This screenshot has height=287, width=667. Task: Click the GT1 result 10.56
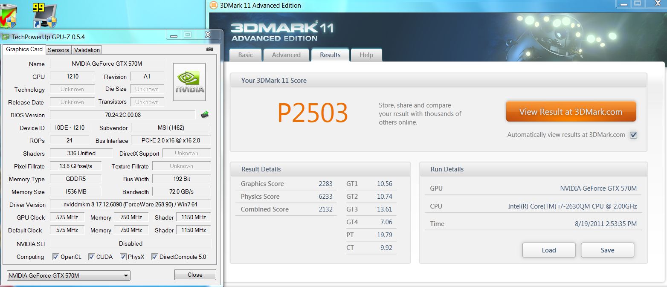[x=385, y=184]
